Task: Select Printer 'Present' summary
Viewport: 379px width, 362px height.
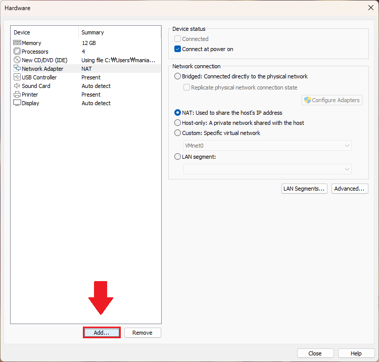Action: [x=91, y=95]
